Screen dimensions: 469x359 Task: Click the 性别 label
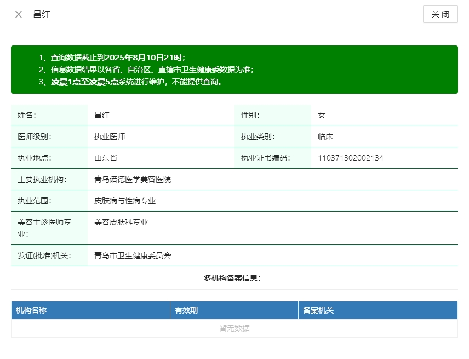pos(250,115)
